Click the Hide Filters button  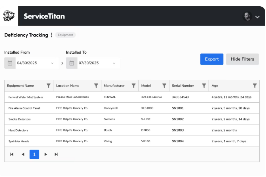tap(242, 59)
